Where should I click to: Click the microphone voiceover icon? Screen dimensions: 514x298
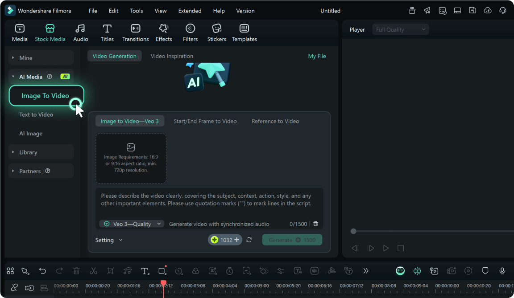(502, 271)
